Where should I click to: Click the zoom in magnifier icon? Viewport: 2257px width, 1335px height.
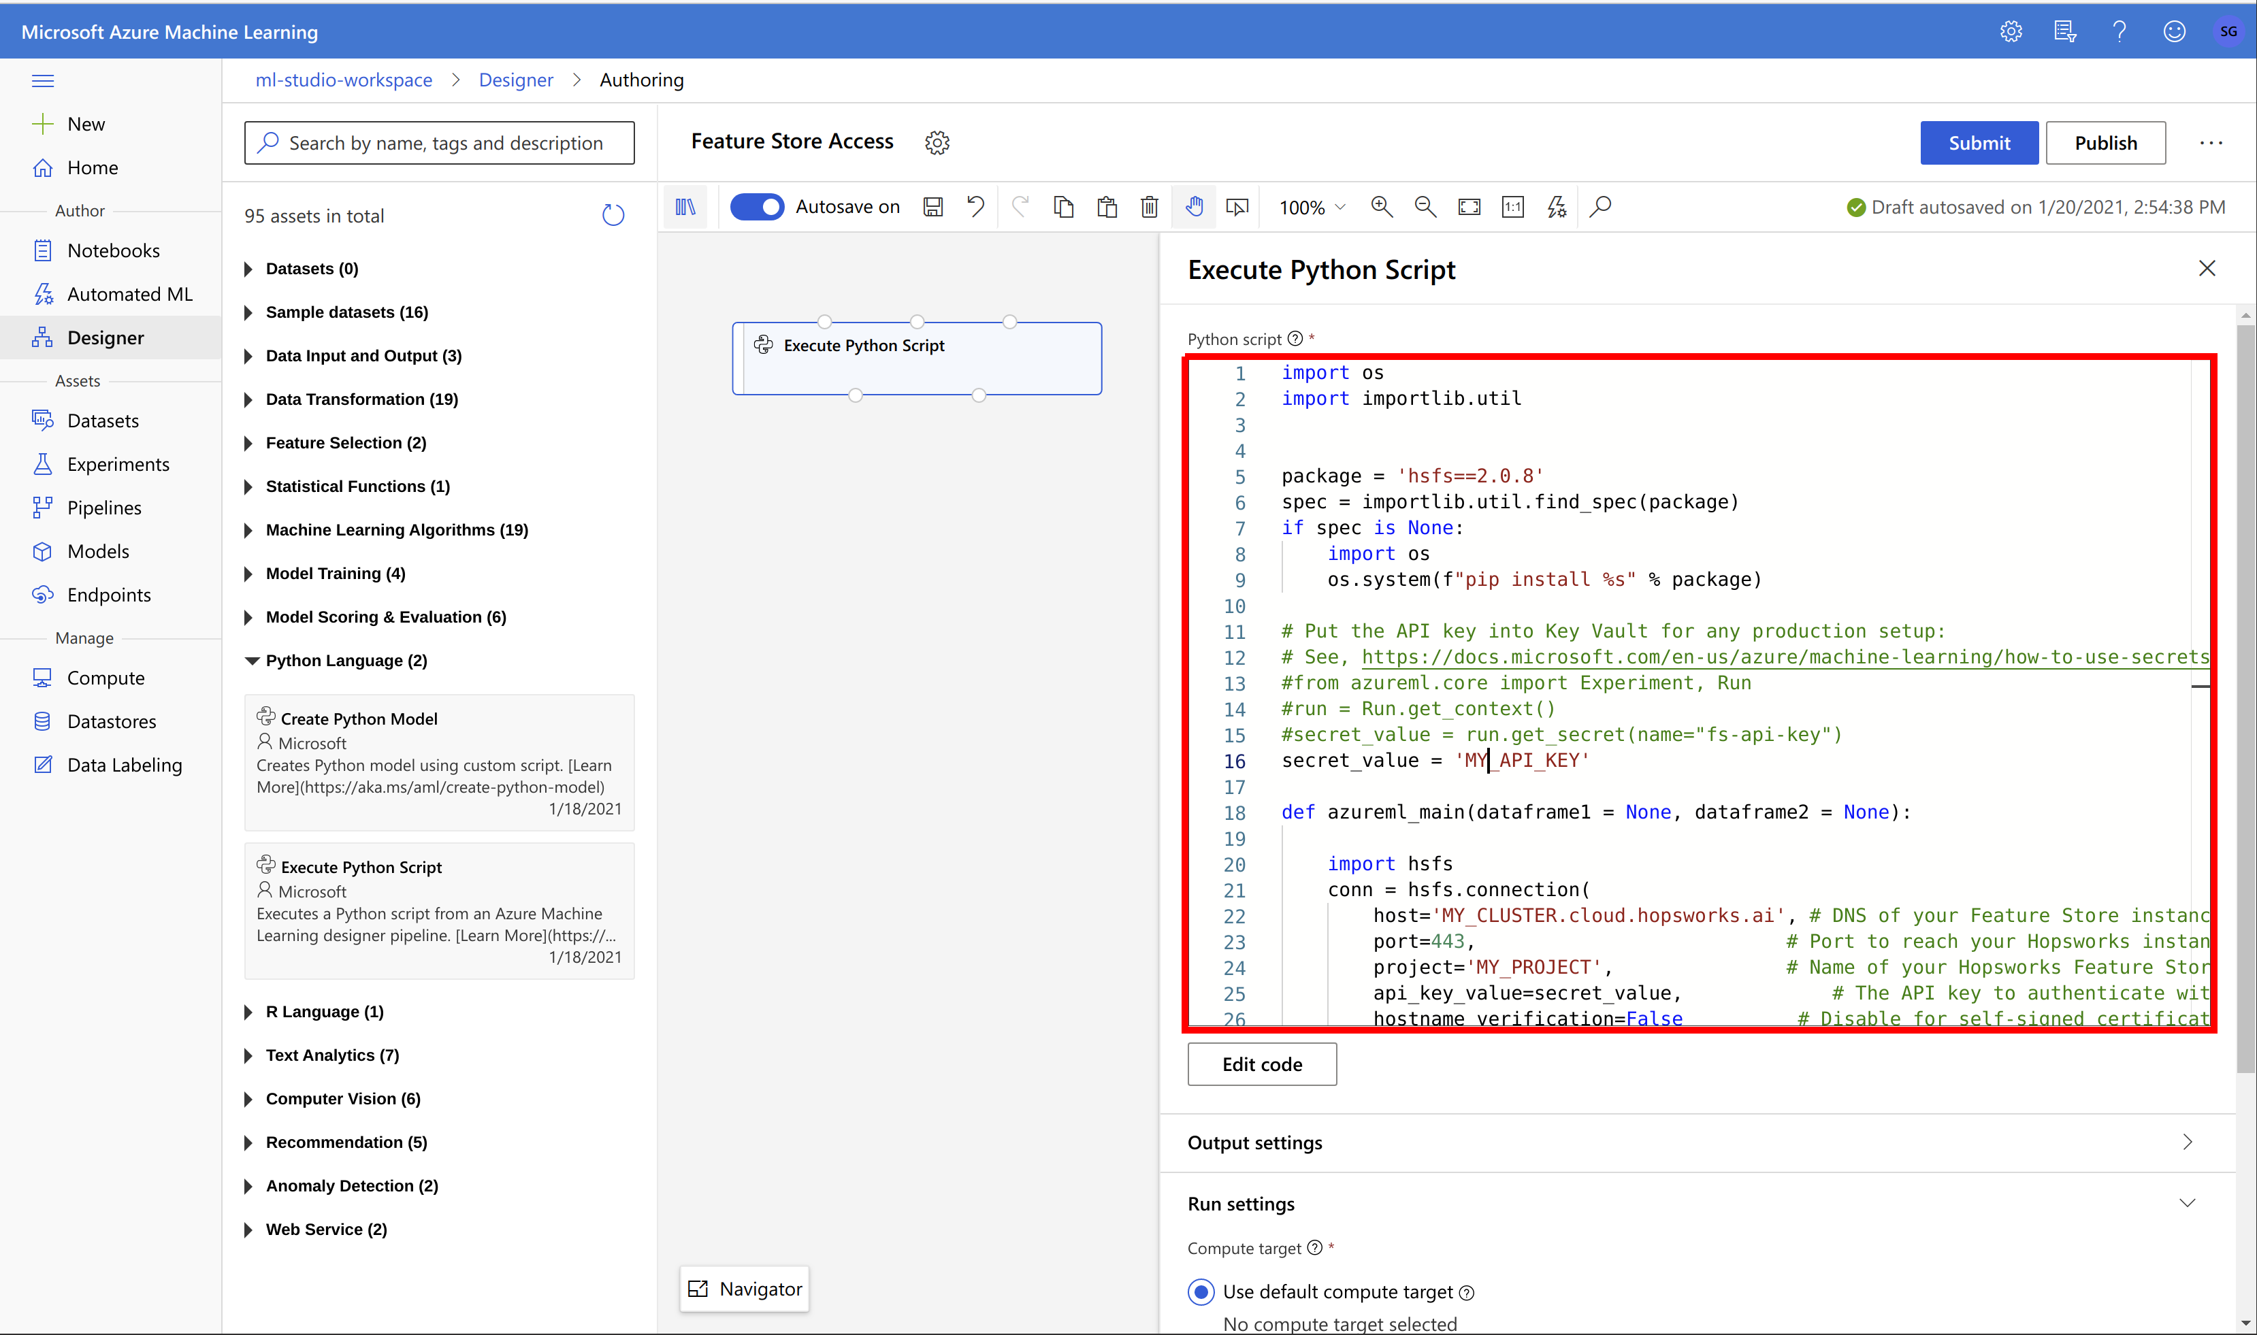click(1381, 207)
